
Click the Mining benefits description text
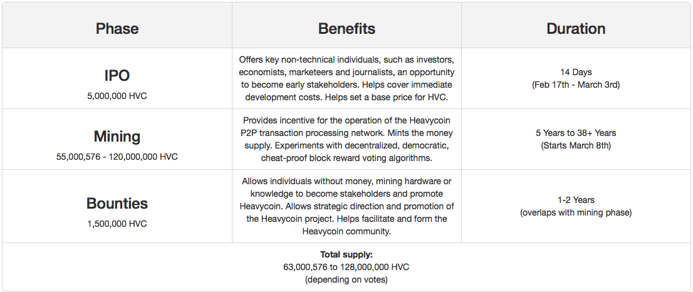(x=346, y=139)
